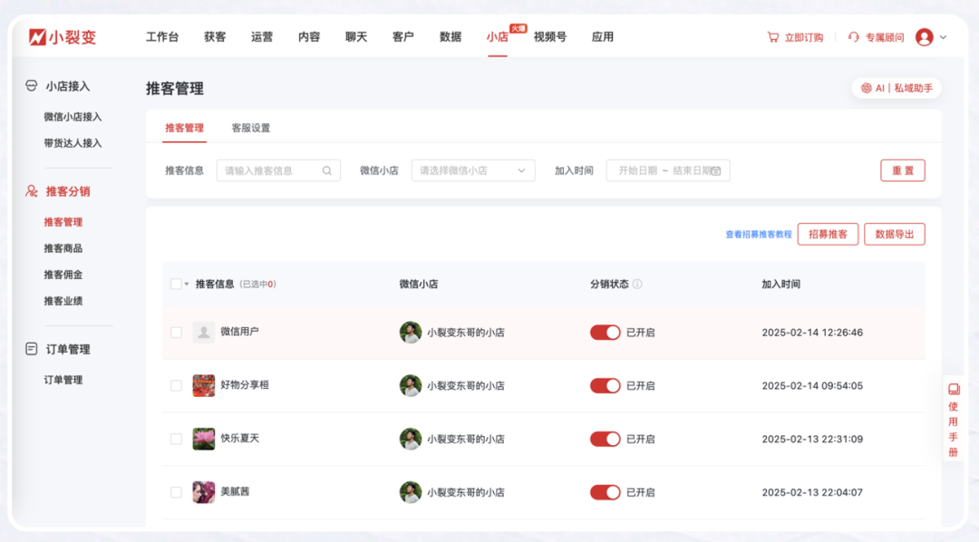Click the magnifier icon in 推客信息 search box

[328, 170]
